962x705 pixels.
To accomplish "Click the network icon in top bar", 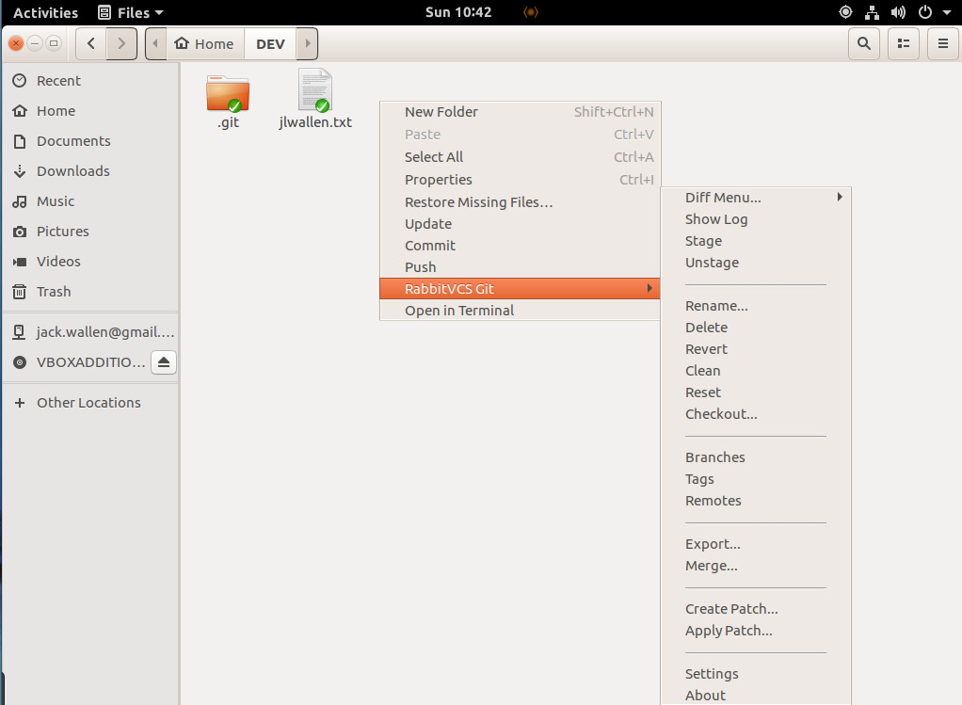I will point(872,12).
